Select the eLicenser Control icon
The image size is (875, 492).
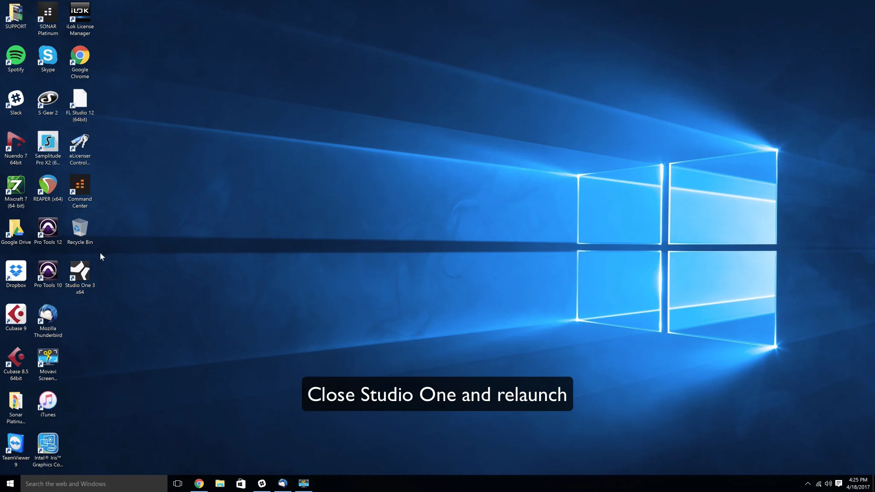[80, 149]
